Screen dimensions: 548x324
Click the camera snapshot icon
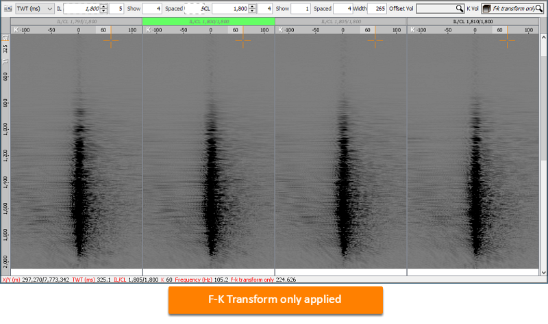pos(8,9)
